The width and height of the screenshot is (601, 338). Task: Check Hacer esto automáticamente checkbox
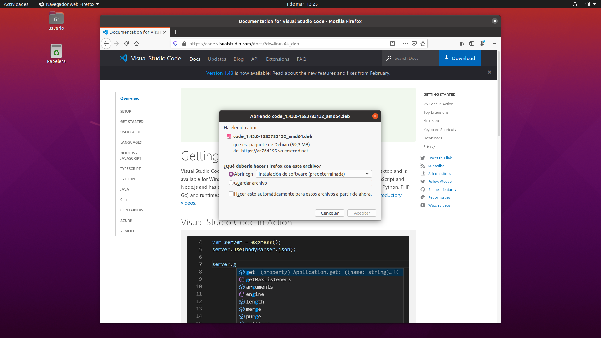coord(231,194)
